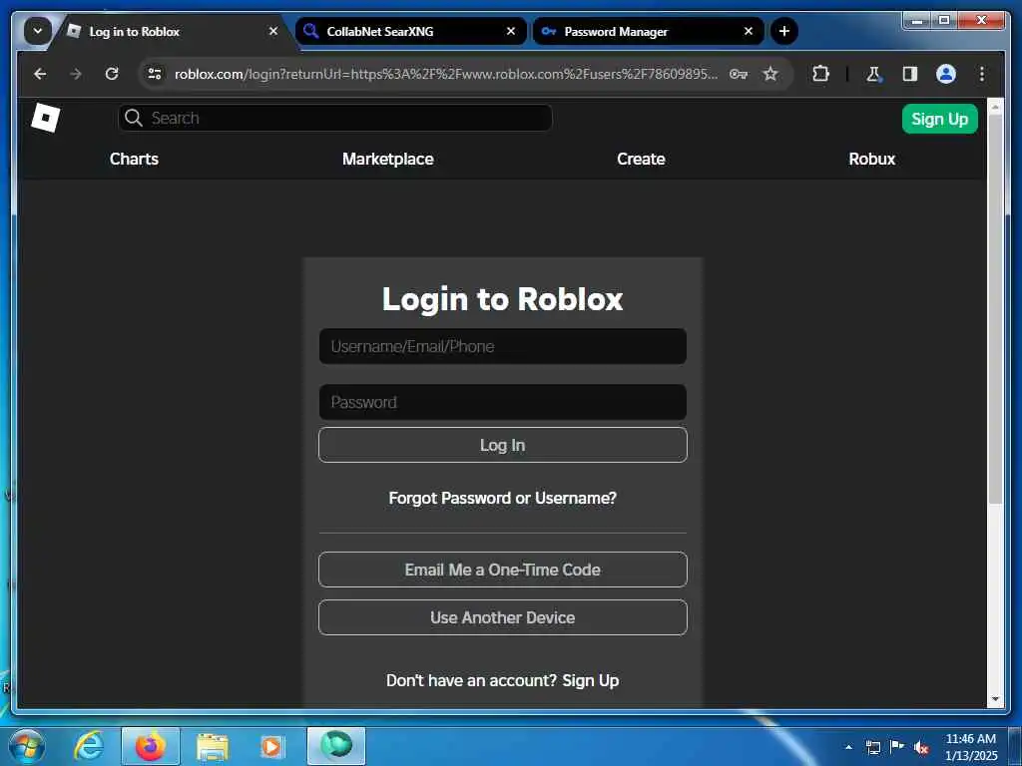Open a new browser tab
The width and height of the screenshot is (1022, 766).
[x=784, y=31]
